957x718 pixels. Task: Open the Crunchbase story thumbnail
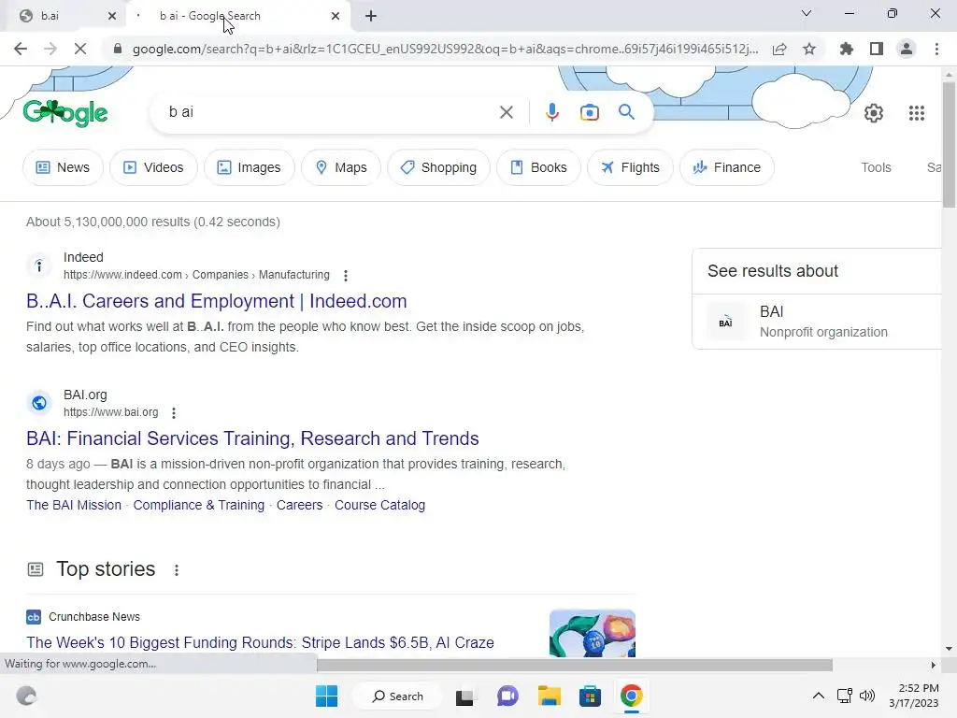[592, 633]
